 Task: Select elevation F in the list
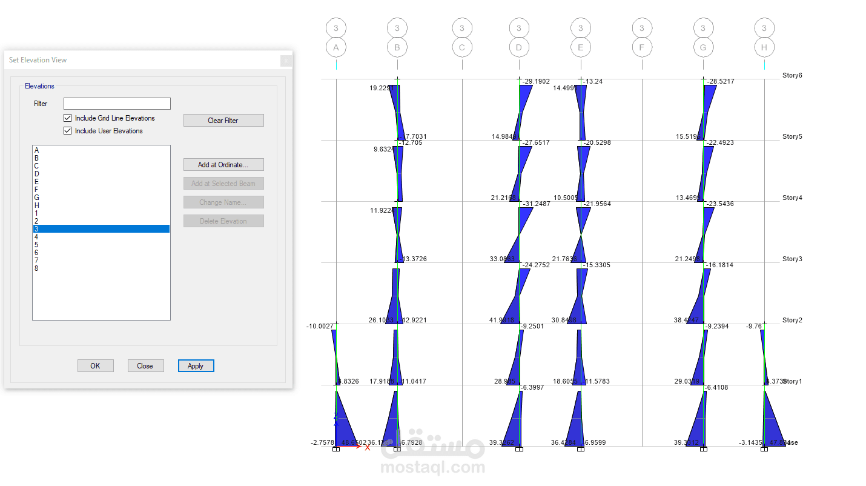[x=101, y=190]
